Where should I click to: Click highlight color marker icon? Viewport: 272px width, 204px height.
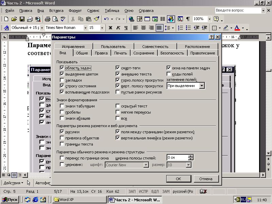point(226,28)
